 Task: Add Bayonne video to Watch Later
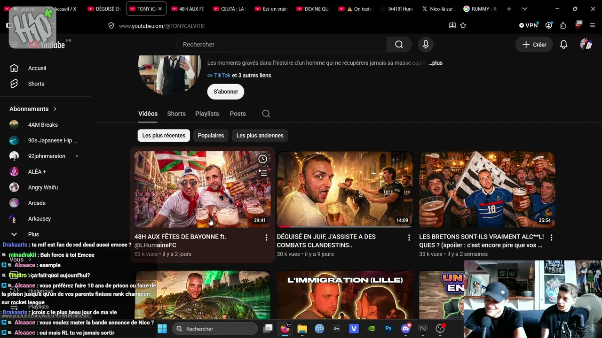pos(262,159)
